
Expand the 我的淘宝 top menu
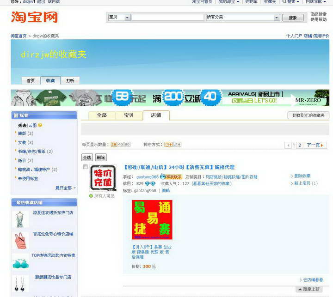229,2
